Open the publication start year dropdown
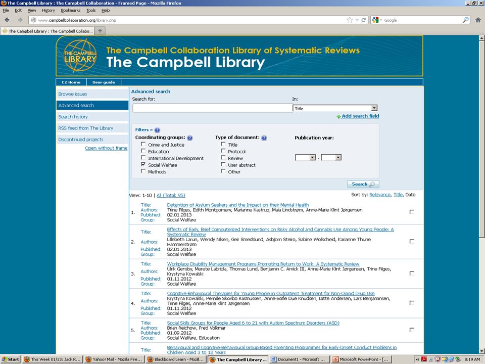Image resolution: width=485 pixels, height=364 pixels. [305, 158]
